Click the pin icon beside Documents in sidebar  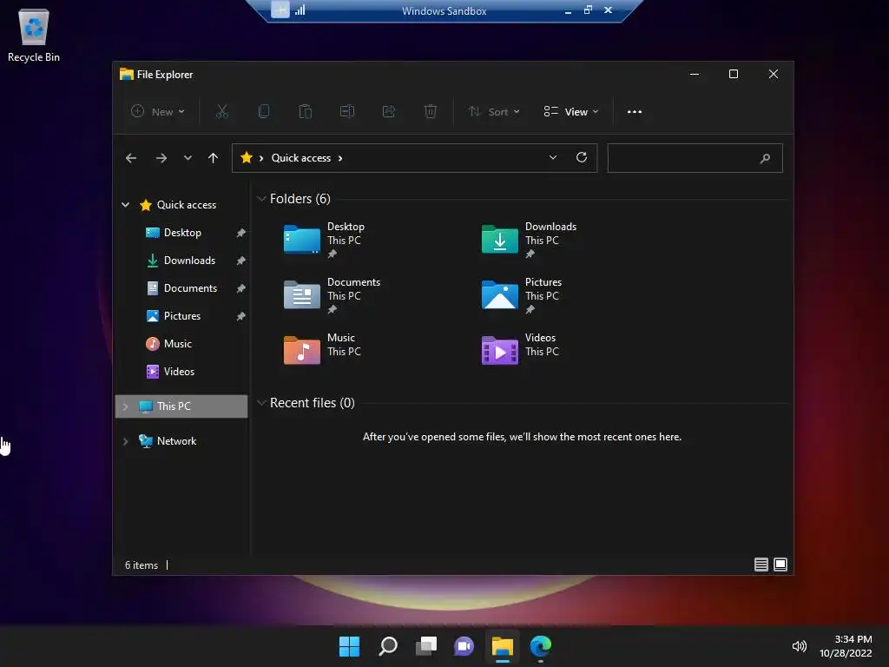(241, 288)
